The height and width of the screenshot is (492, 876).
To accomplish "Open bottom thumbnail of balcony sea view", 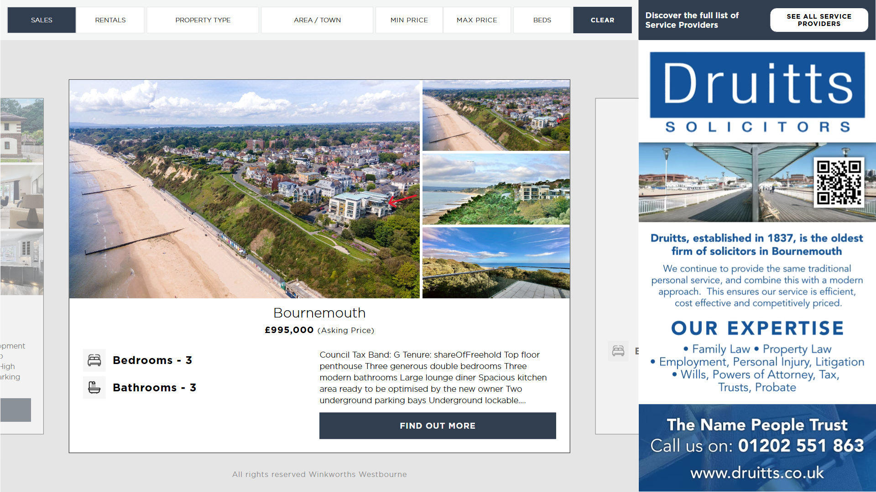I will [x=496, y=263].
